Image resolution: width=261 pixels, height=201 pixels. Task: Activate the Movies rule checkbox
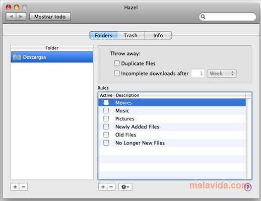coord(106,103)
